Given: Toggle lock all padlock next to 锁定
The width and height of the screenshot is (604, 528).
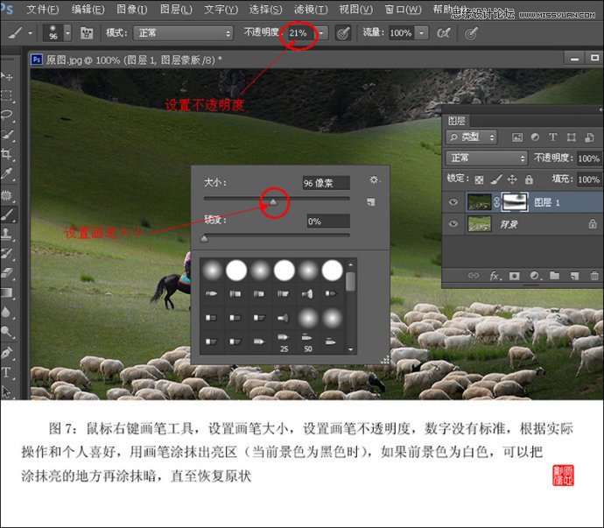Looking at the screenshot, I should pyautogui.click(x=529, y=180).
